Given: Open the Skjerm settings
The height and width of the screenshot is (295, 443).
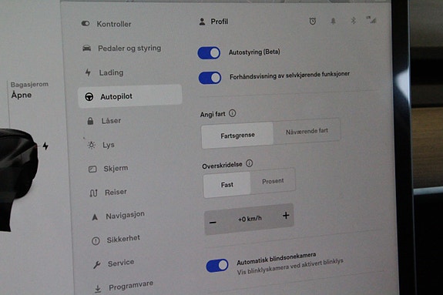Looking at the screenshot, I should click(x=109, y=169).
